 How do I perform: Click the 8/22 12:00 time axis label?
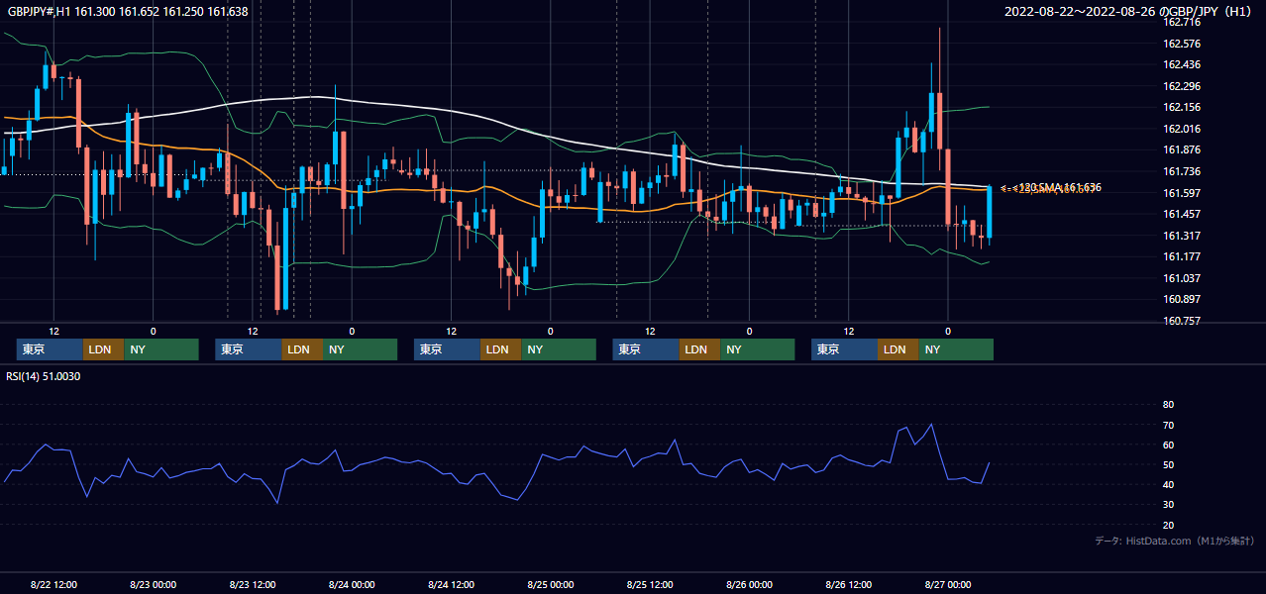54,585
